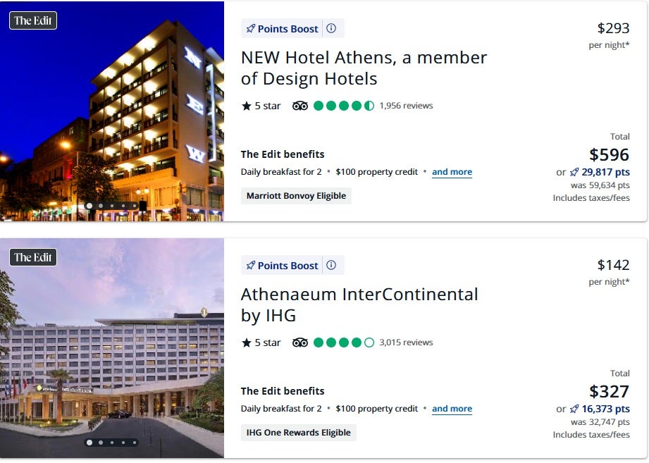Click info icon beside InterContinental Points Boost
The image size is (649, 463).
(x=331, y=266)
